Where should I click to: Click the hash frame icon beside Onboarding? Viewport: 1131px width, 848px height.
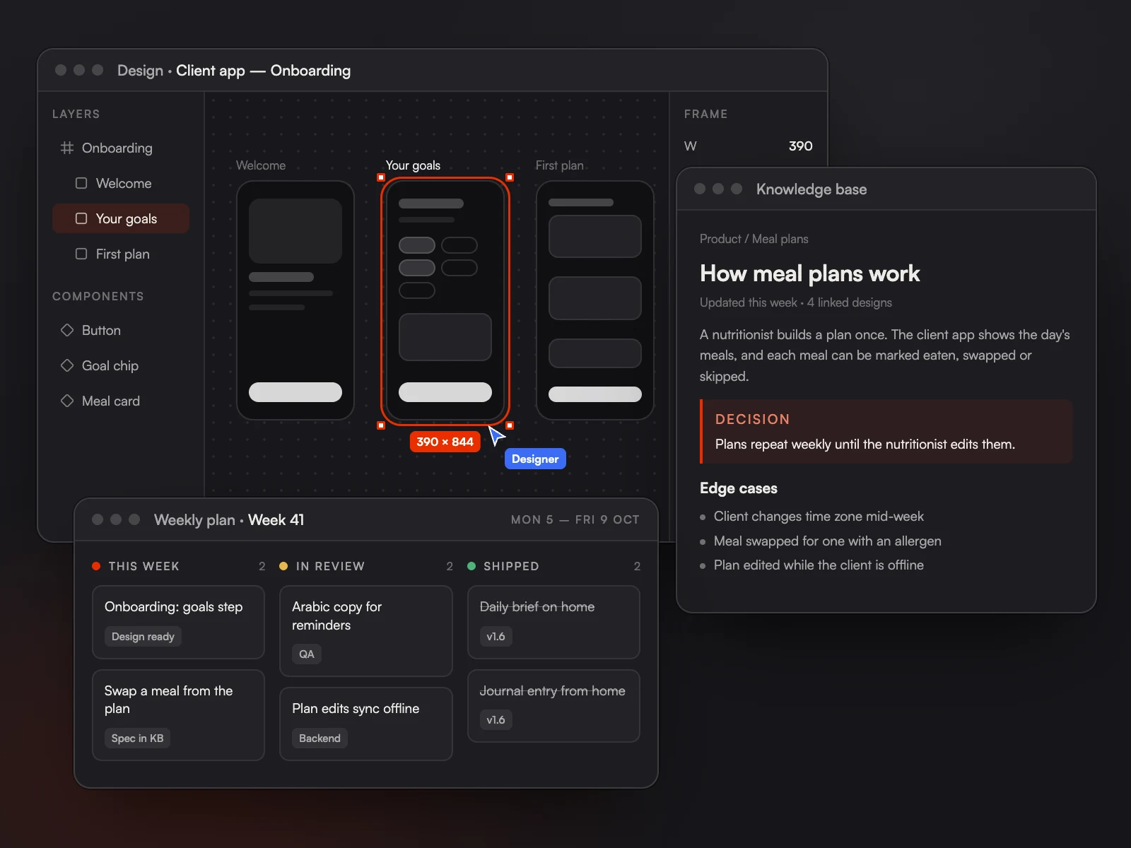point(67,148)
